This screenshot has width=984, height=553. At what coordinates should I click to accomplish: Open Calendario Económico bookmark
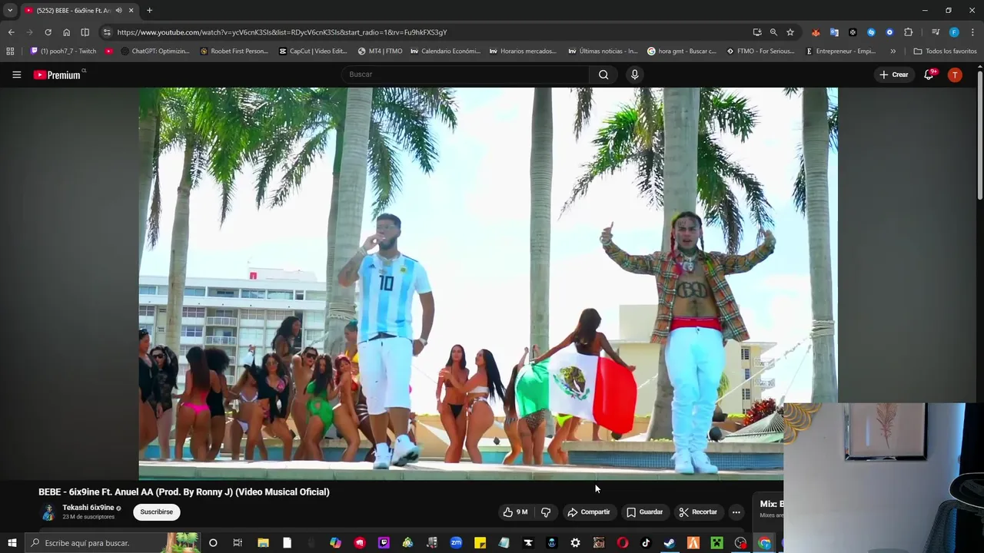445,51
